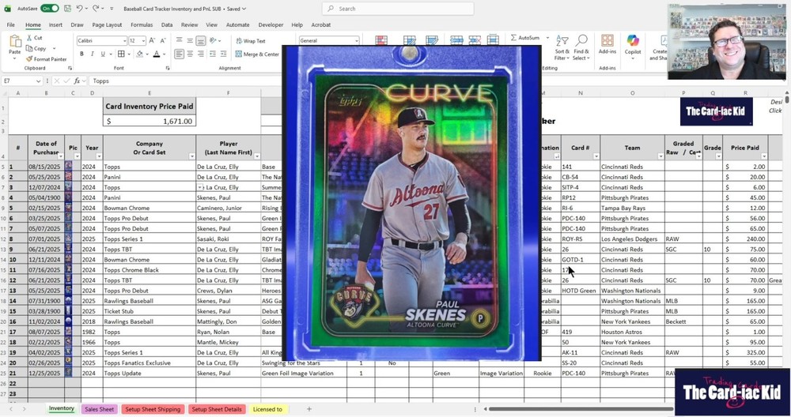The image size is (791, 417).
Task: Open the Card # column filter arrow
Action: click(x=596, y=156)
